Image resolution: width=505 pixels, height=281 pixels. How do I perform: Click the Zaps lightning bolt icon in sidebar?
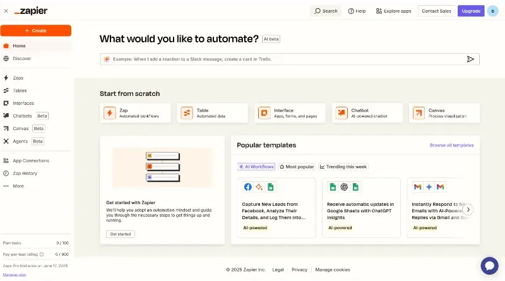pos(6,78)
